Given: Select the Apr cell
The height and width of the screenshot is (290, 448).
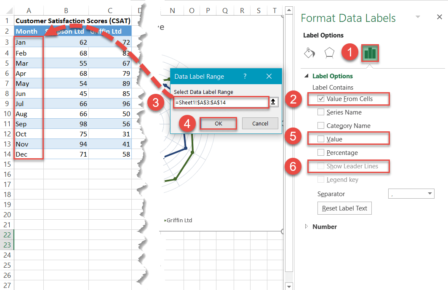Looking at the screenshot, I should tap(29, 73).
